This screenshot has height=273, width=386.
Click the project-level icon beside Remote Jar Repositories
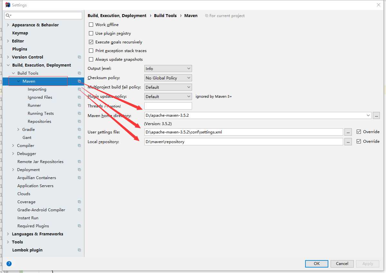(x=79, y=161)
